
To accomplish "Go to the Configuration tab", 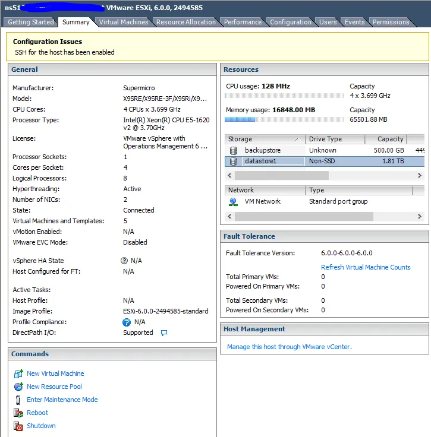I will click(290, 22).
